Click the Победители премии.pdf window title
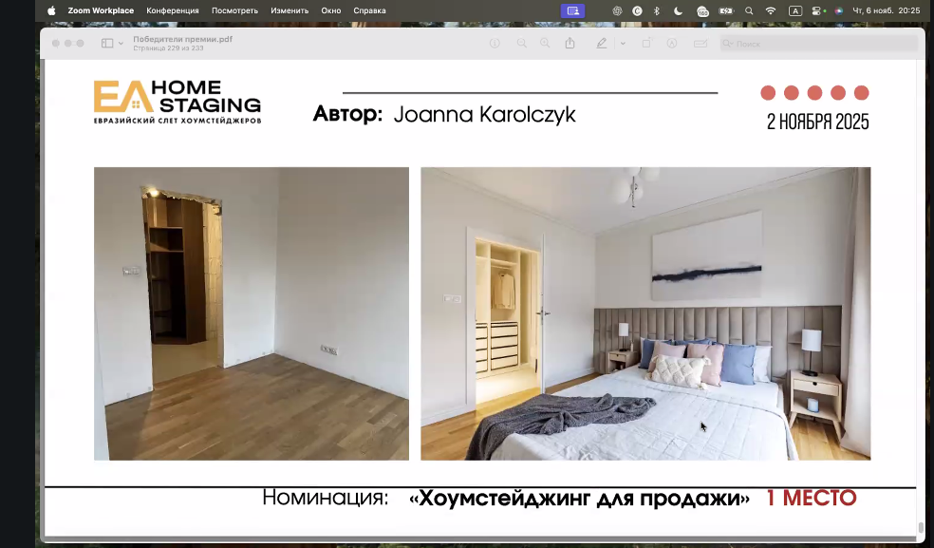This screenshot has width=934, height=548. tap(183, 39)
